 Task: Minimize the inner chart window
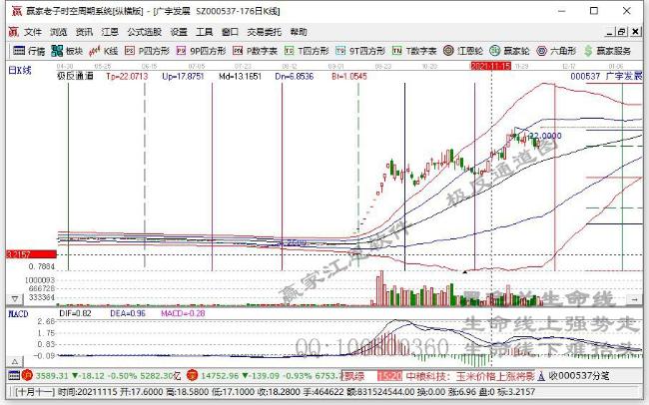click(610, 32)
